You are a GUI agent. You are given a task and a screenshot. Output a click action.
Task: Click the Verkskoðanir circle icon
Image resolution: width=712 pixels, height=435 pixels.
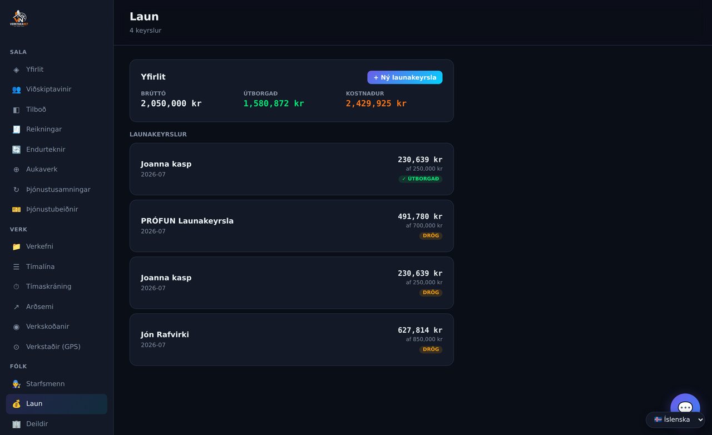(x=16, y=327)
